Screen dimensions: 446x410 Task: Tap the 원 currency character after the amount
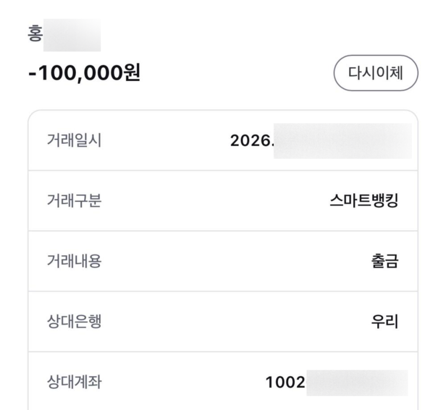132,73
